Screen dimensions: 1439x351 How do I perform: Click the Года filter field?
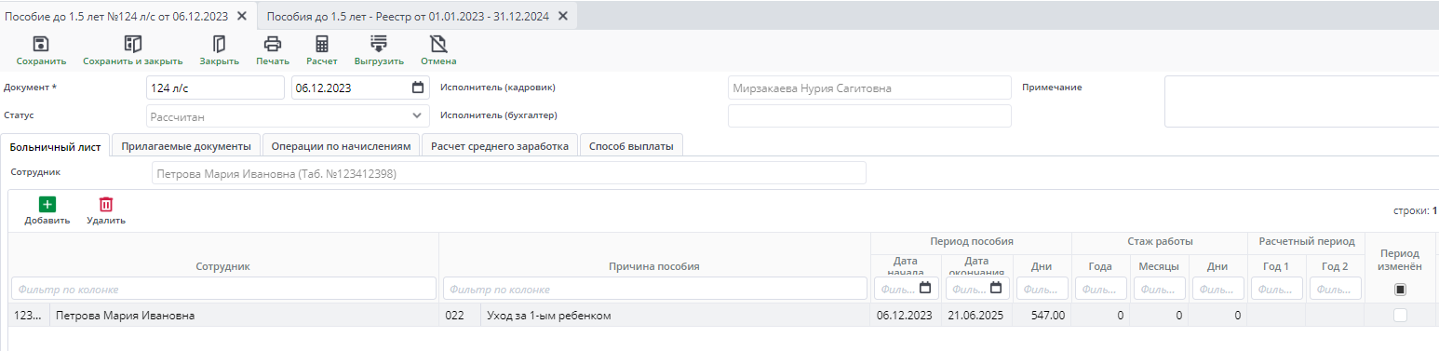1100,289
